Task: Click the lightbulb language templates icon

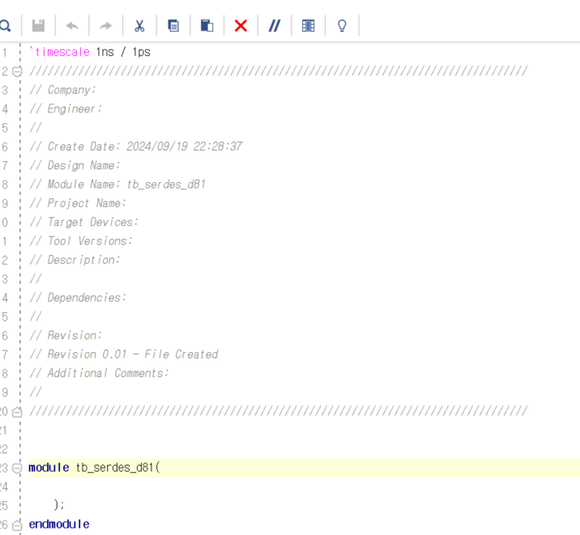Action: [x=342, y=26]
